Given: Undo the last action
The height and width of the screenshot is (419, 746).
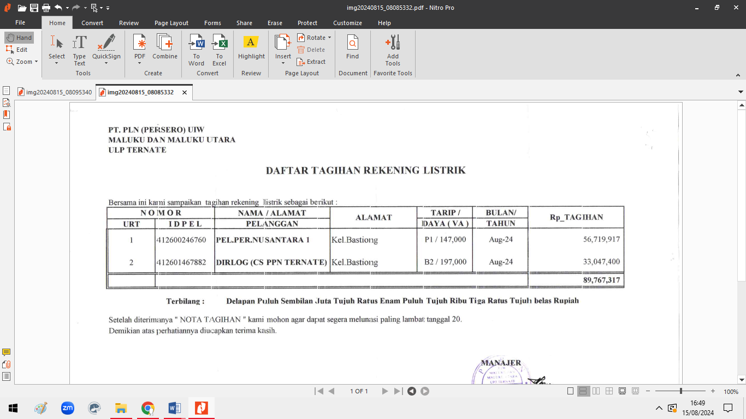Looking at the screenshot, I should coord(58,8).
